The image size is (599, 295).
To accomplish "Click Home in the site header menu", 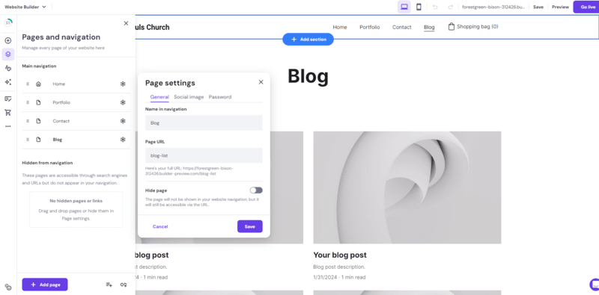I will (x=340, y=27).
